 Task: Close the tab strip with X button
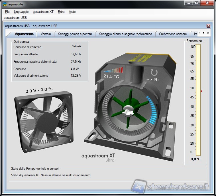point(208,33)
